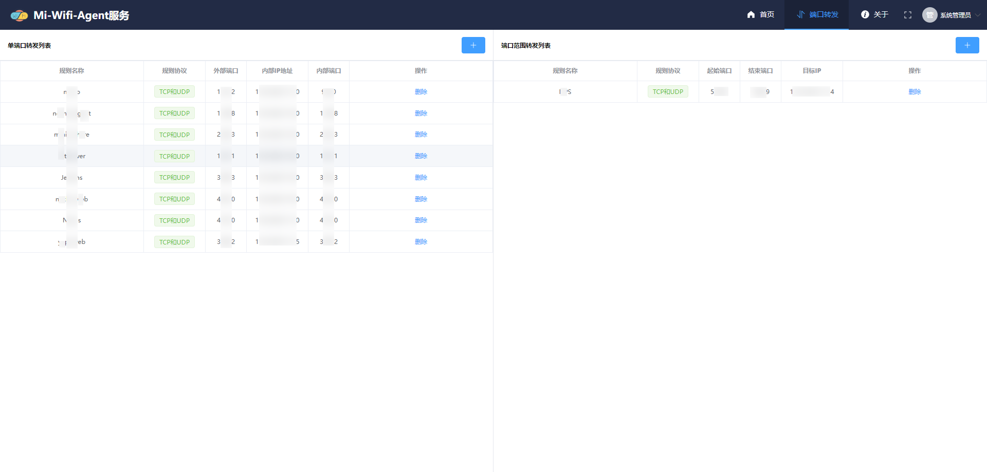Toggle fullscreen mode icon
The width and height of the screenshot is (987, 472).
coord(908,15)
